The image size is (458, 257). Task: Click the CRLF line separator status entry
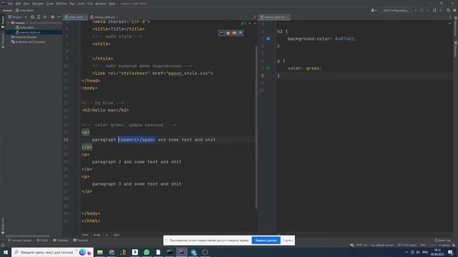423,246
